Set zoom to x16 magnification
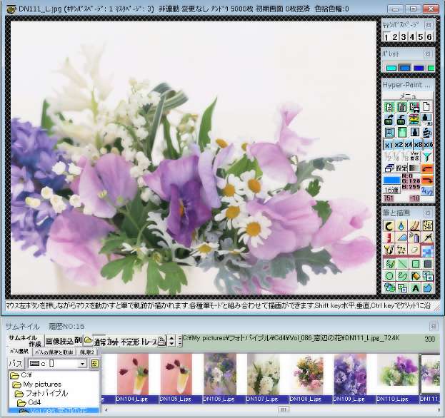The width and height of the screenshot is (445, 418). tap(427, 144)
